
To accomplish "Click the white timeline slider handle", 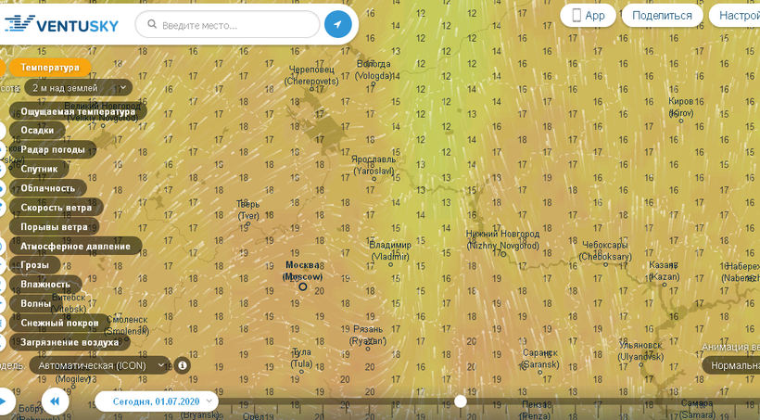I will [x=461, y=401].
